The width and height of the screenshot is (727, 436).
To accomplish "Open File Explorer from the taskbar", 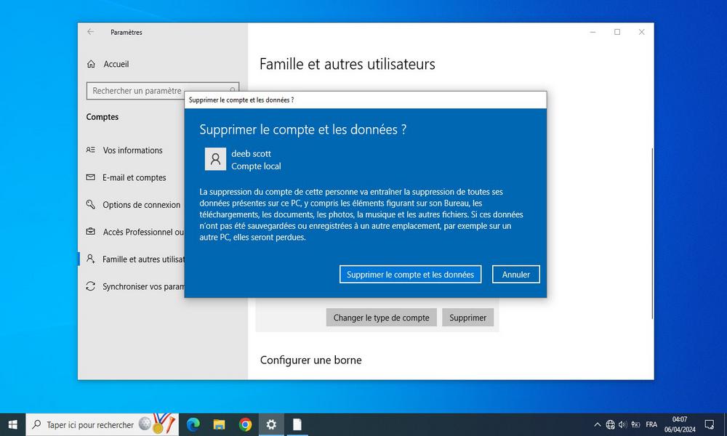I will pyautogui.click(x=219, y=424).
